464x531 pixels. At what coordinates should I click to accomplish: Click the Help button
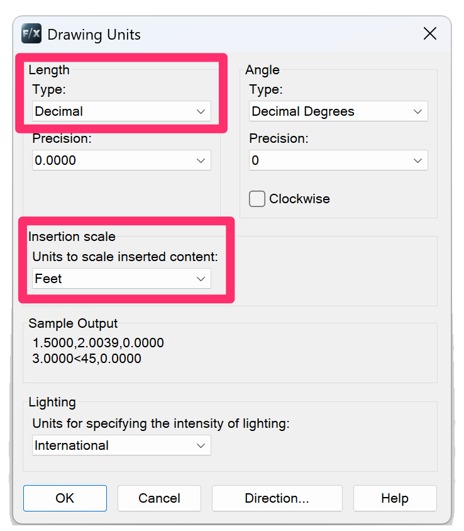[x=394, y=498]
